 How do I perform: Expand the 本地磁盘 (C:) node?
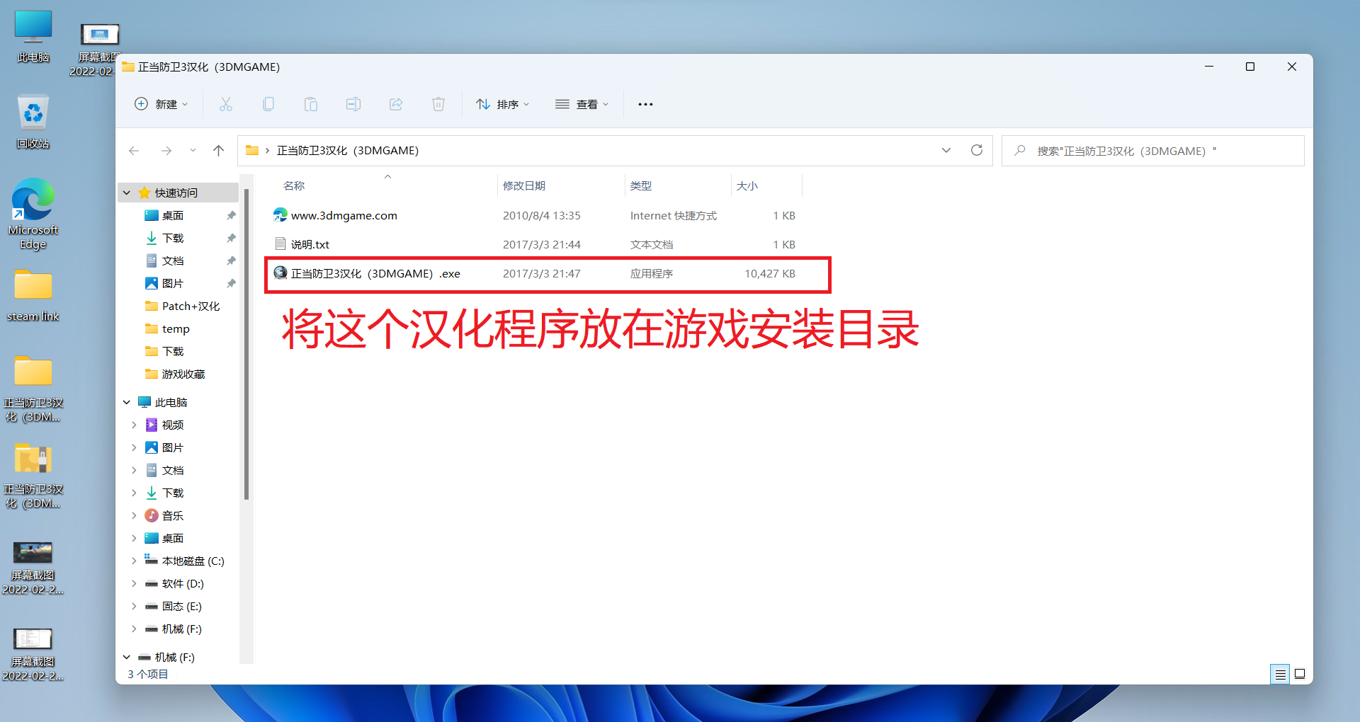click(134, 561)
